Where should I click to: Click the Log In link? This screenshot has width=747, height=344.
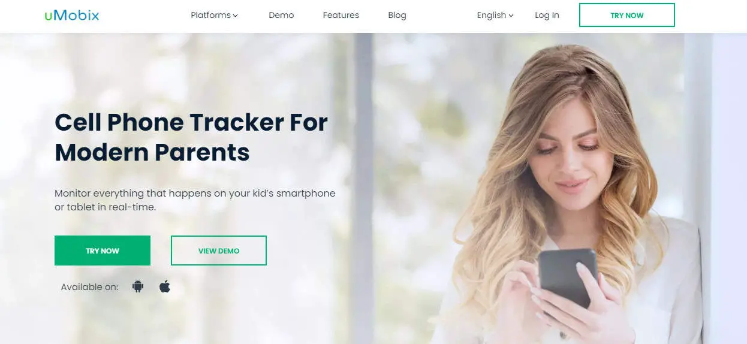click(547, 15)
